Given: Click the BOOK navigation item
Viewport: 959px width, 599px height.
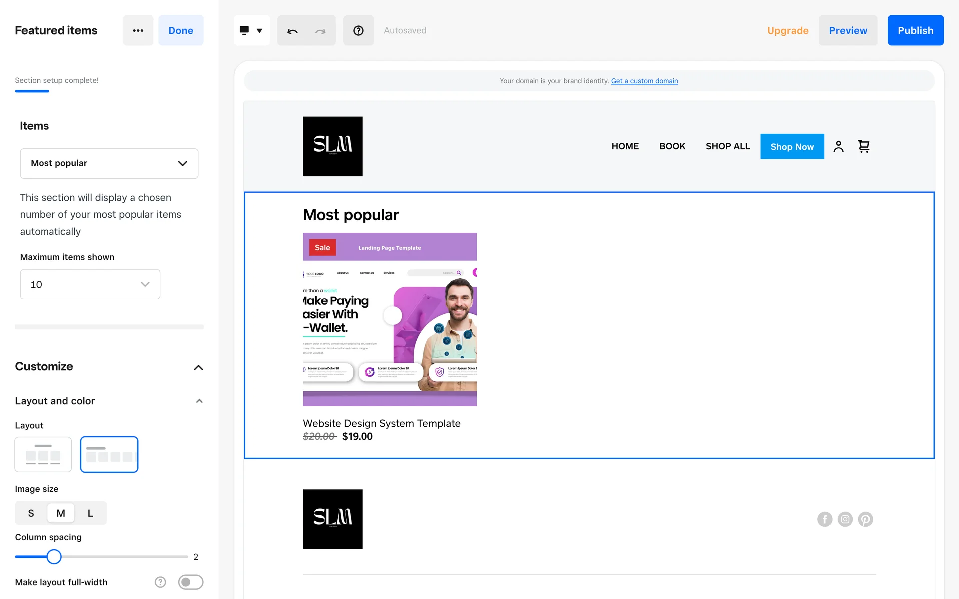Looking at the screenshot, I should [672, 146].
